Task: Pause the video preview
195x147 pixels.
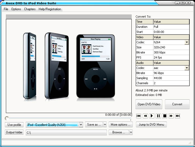Action: (158, 116)
